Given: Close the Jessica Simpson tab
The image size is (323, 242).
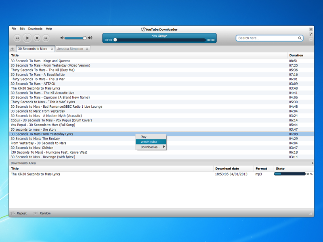Looking at the screenshot, I should point(87,49).
